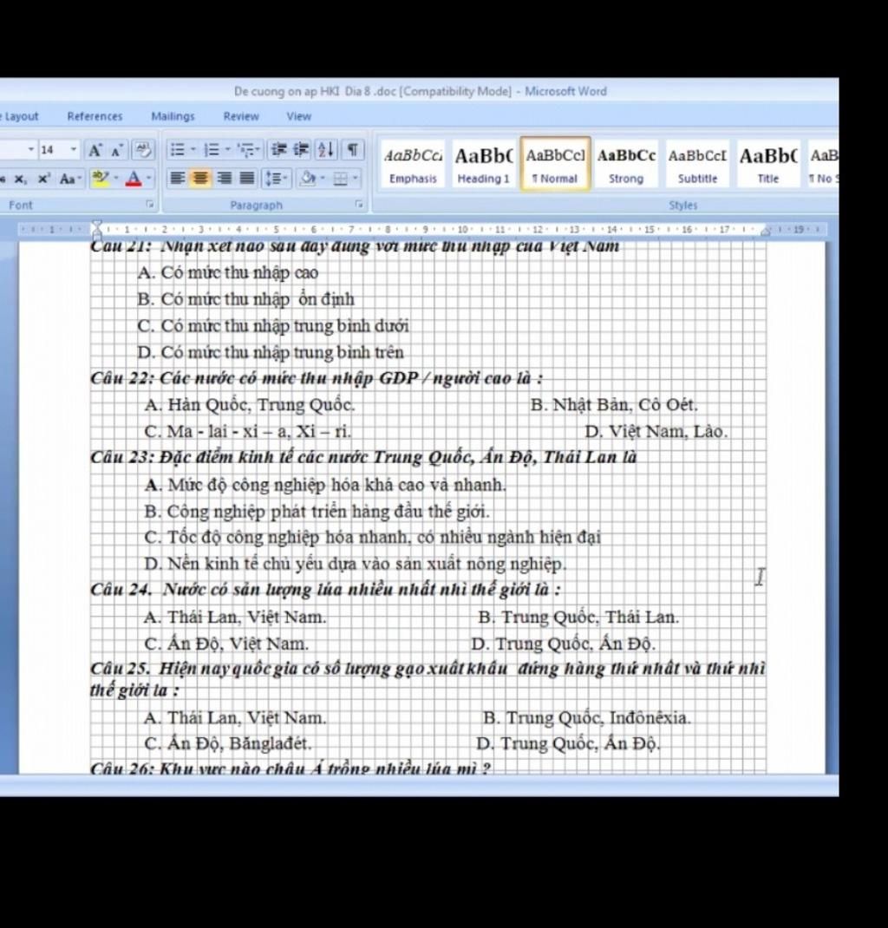Decrease paragraph indent

pos(278,150)
